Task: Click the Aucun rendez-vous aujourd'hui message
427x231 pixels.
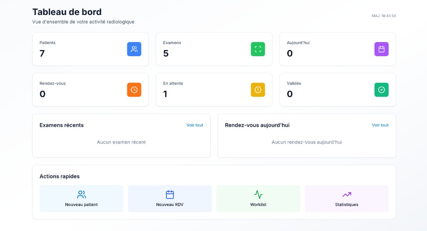Action: pos(306,142)
